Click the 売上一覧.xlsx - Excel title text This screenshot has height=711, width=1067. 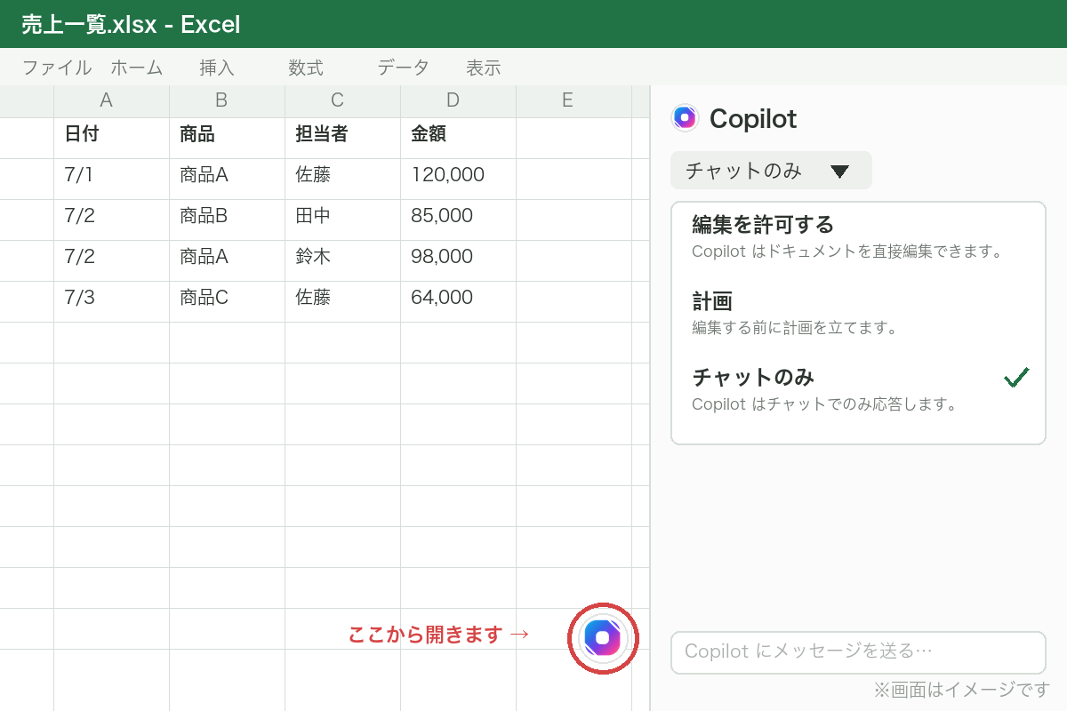click(x=131, y=25)
